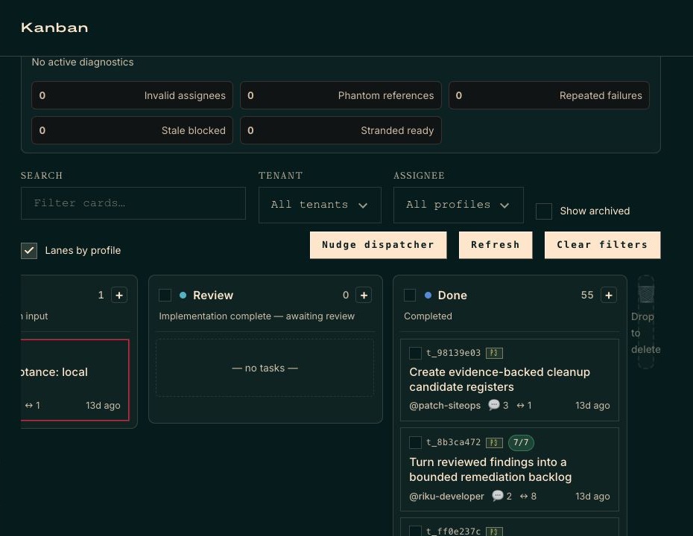This screenshot has height=536, width=693.
Task: Open the All profiles assignee dropdown
Action: [x=458, y=205]
